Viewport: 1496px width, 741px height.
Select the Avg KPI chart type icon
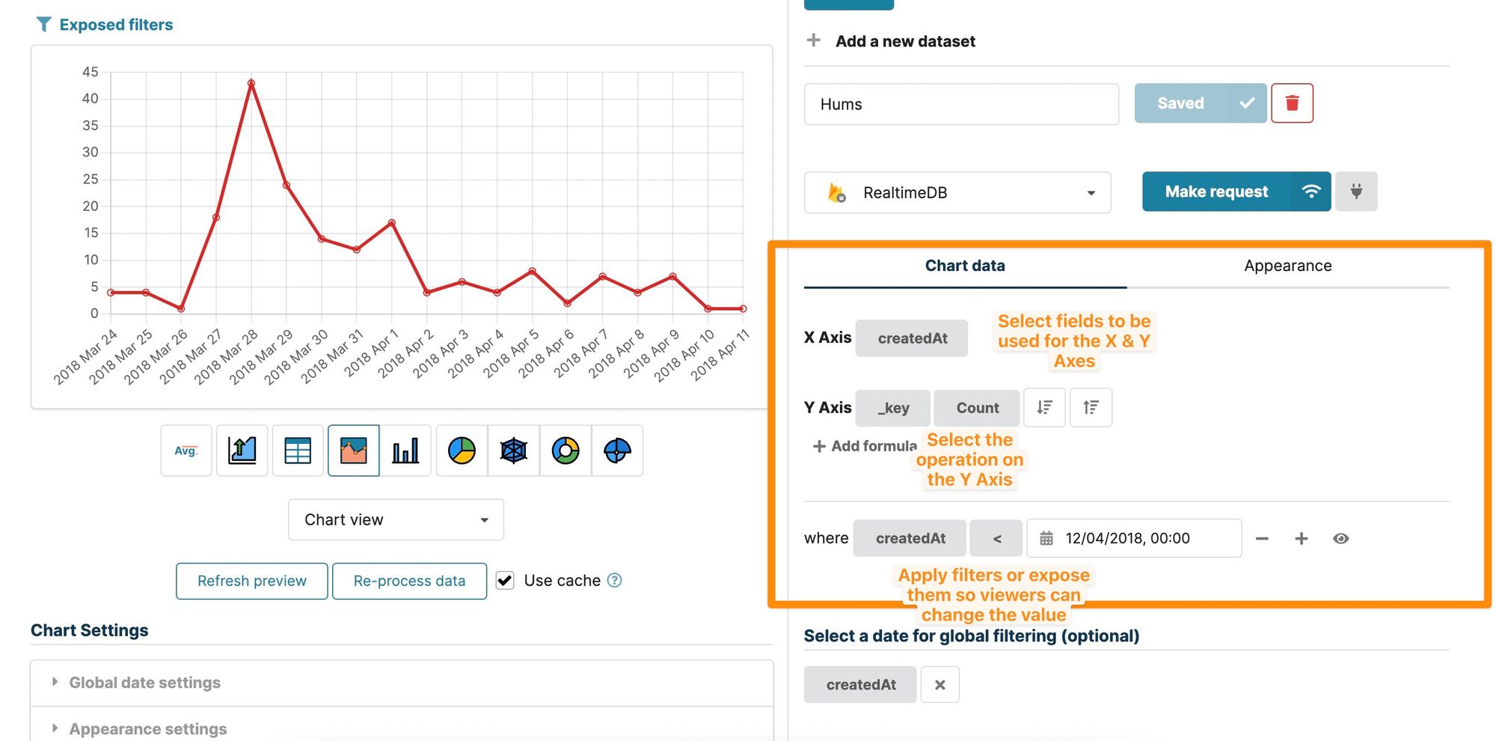point(186,451)
